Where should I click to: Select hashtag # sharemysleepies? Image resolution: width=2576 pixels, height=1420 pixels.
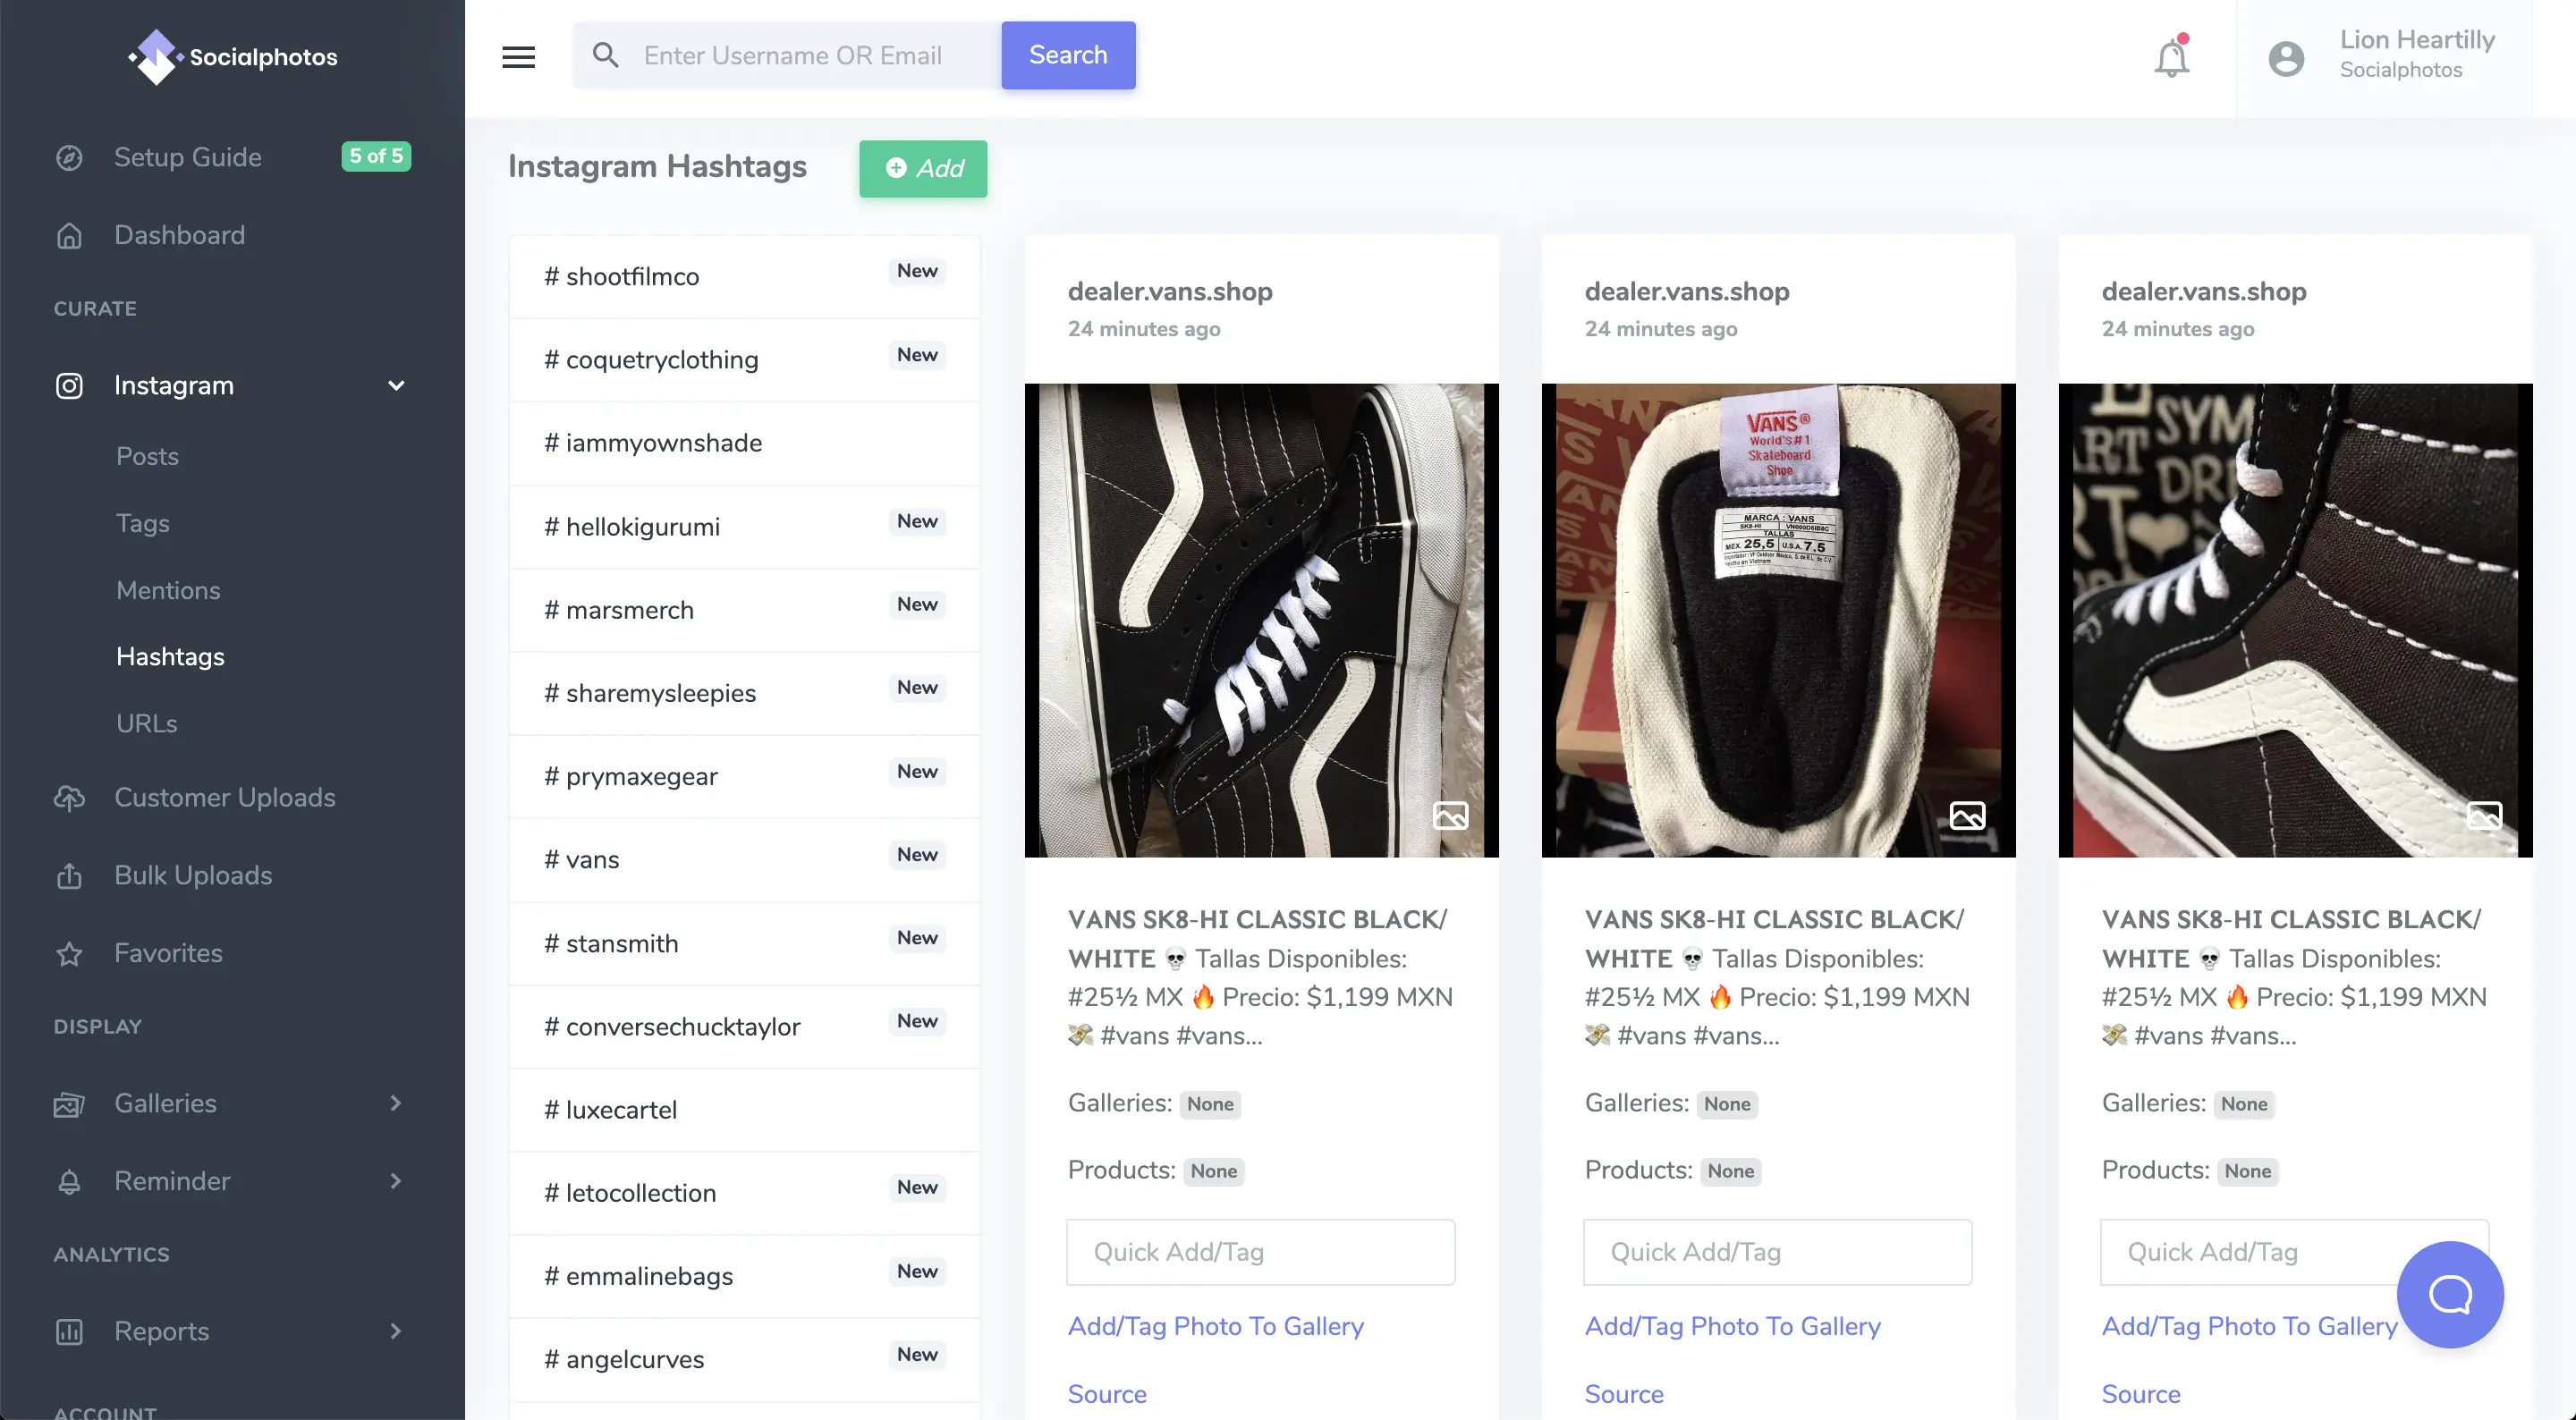745,693
